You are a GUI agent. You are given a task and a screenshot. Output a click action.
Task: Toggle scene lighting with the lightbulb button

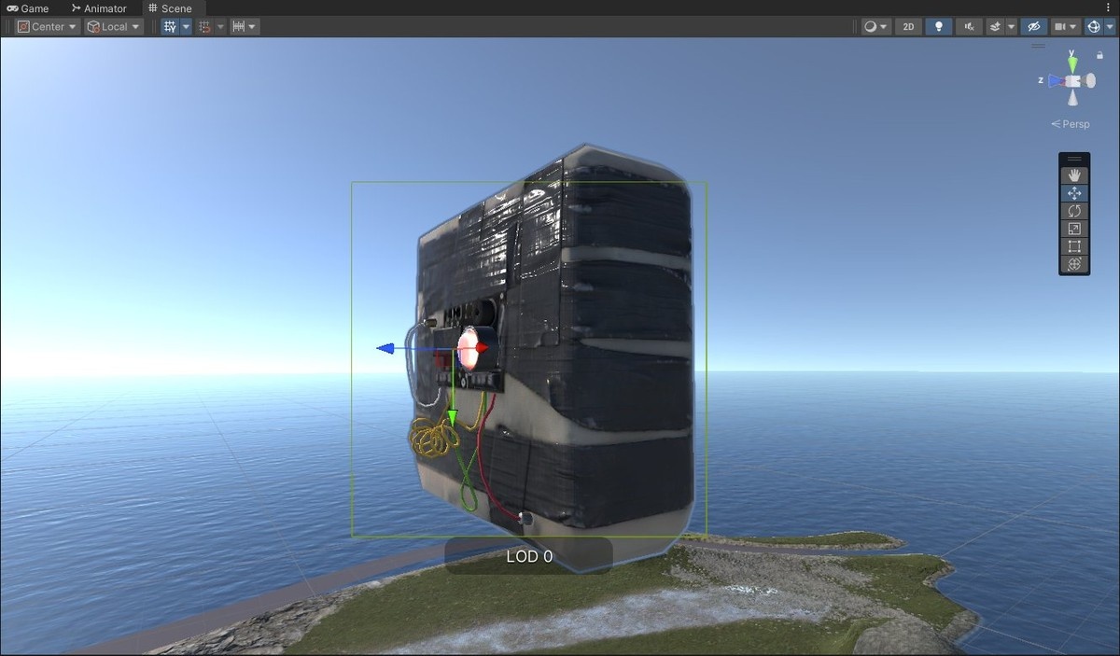tap(939, 27)
